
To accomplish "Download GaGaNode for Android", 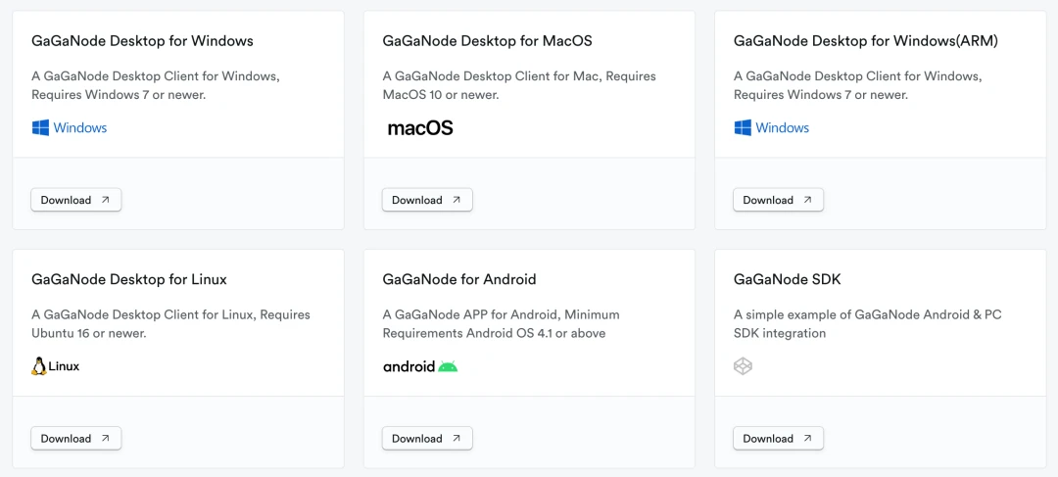I will (x=427, y=439).
